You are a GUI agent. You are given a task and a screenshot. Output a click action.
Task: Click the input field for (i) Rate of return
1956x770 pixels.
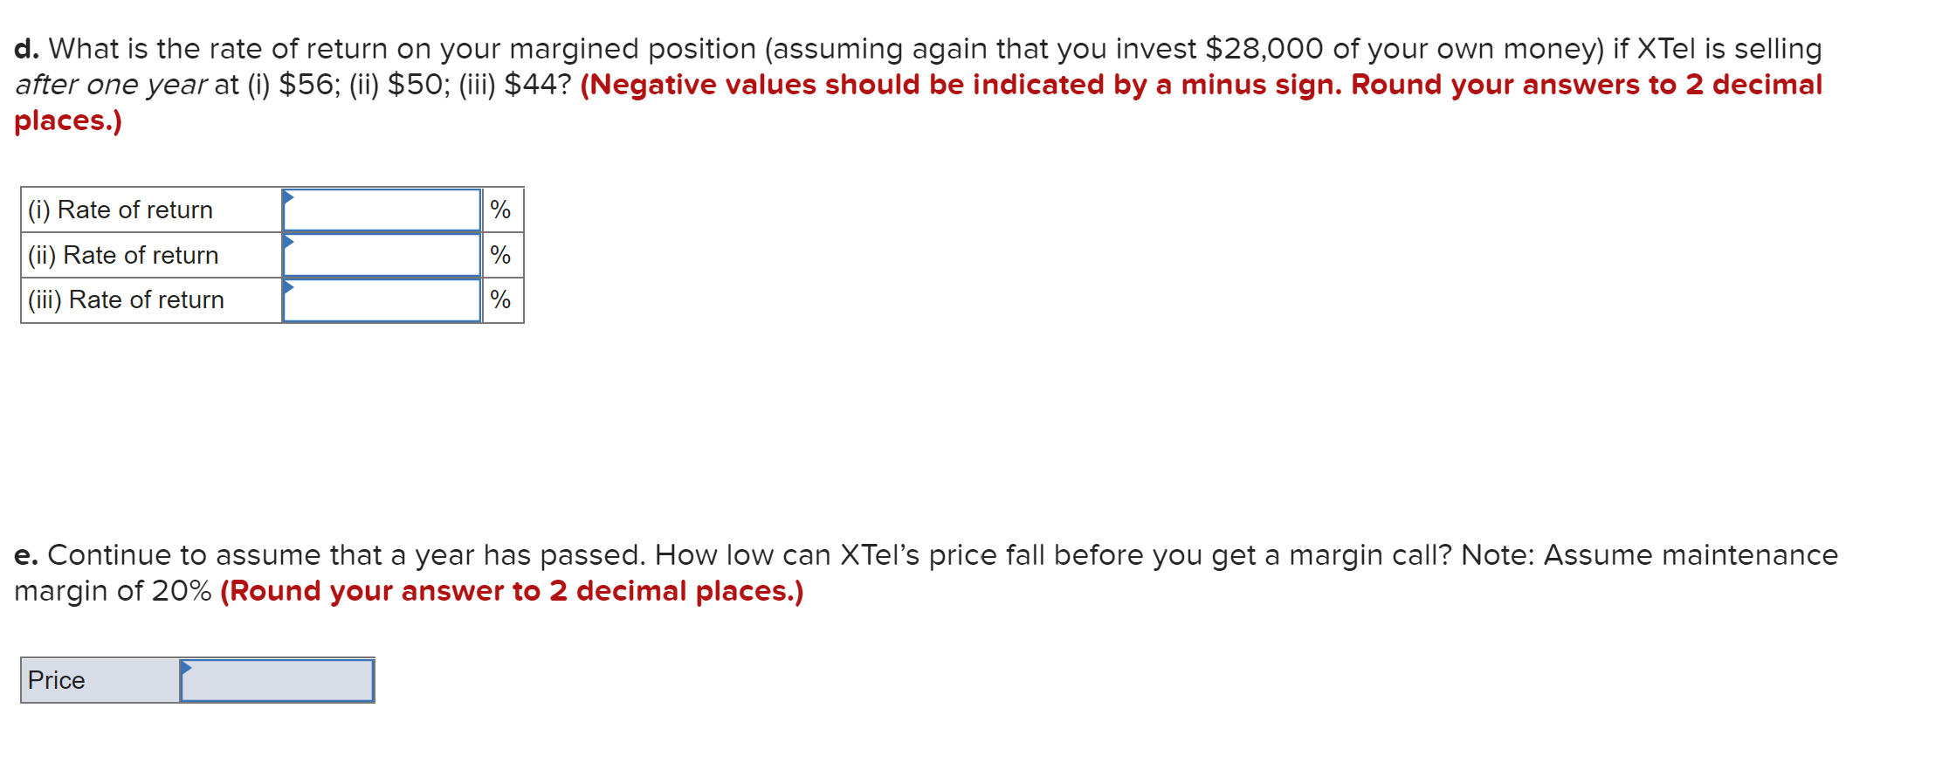[x=382, y=210]
